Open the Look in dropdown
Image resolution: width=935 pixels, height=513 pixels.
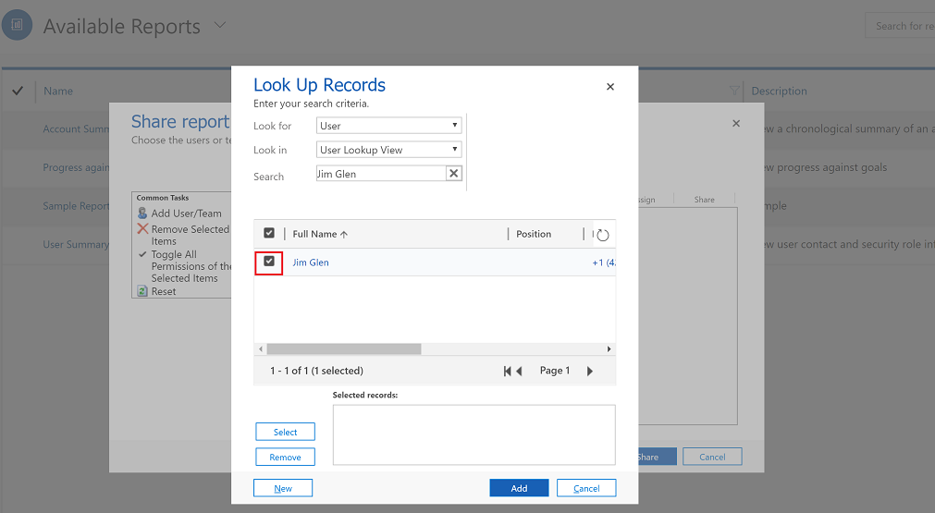coord(388,150)
